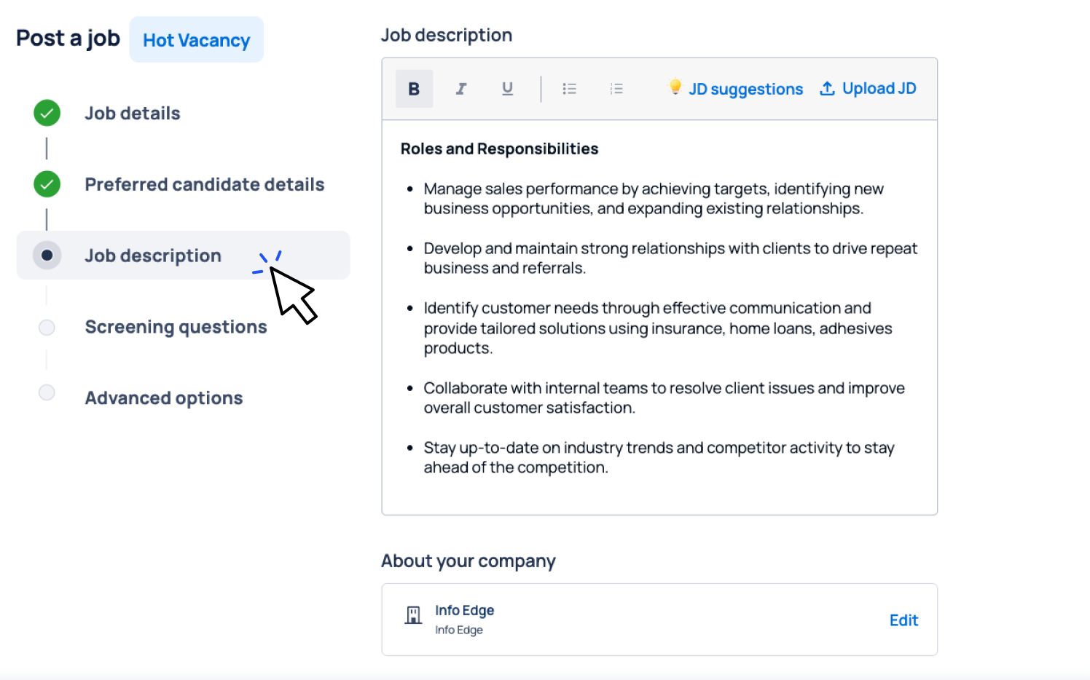The image size is (1090, 680).
Task: Select the Advanced options step circle
Action: point(47,392)
